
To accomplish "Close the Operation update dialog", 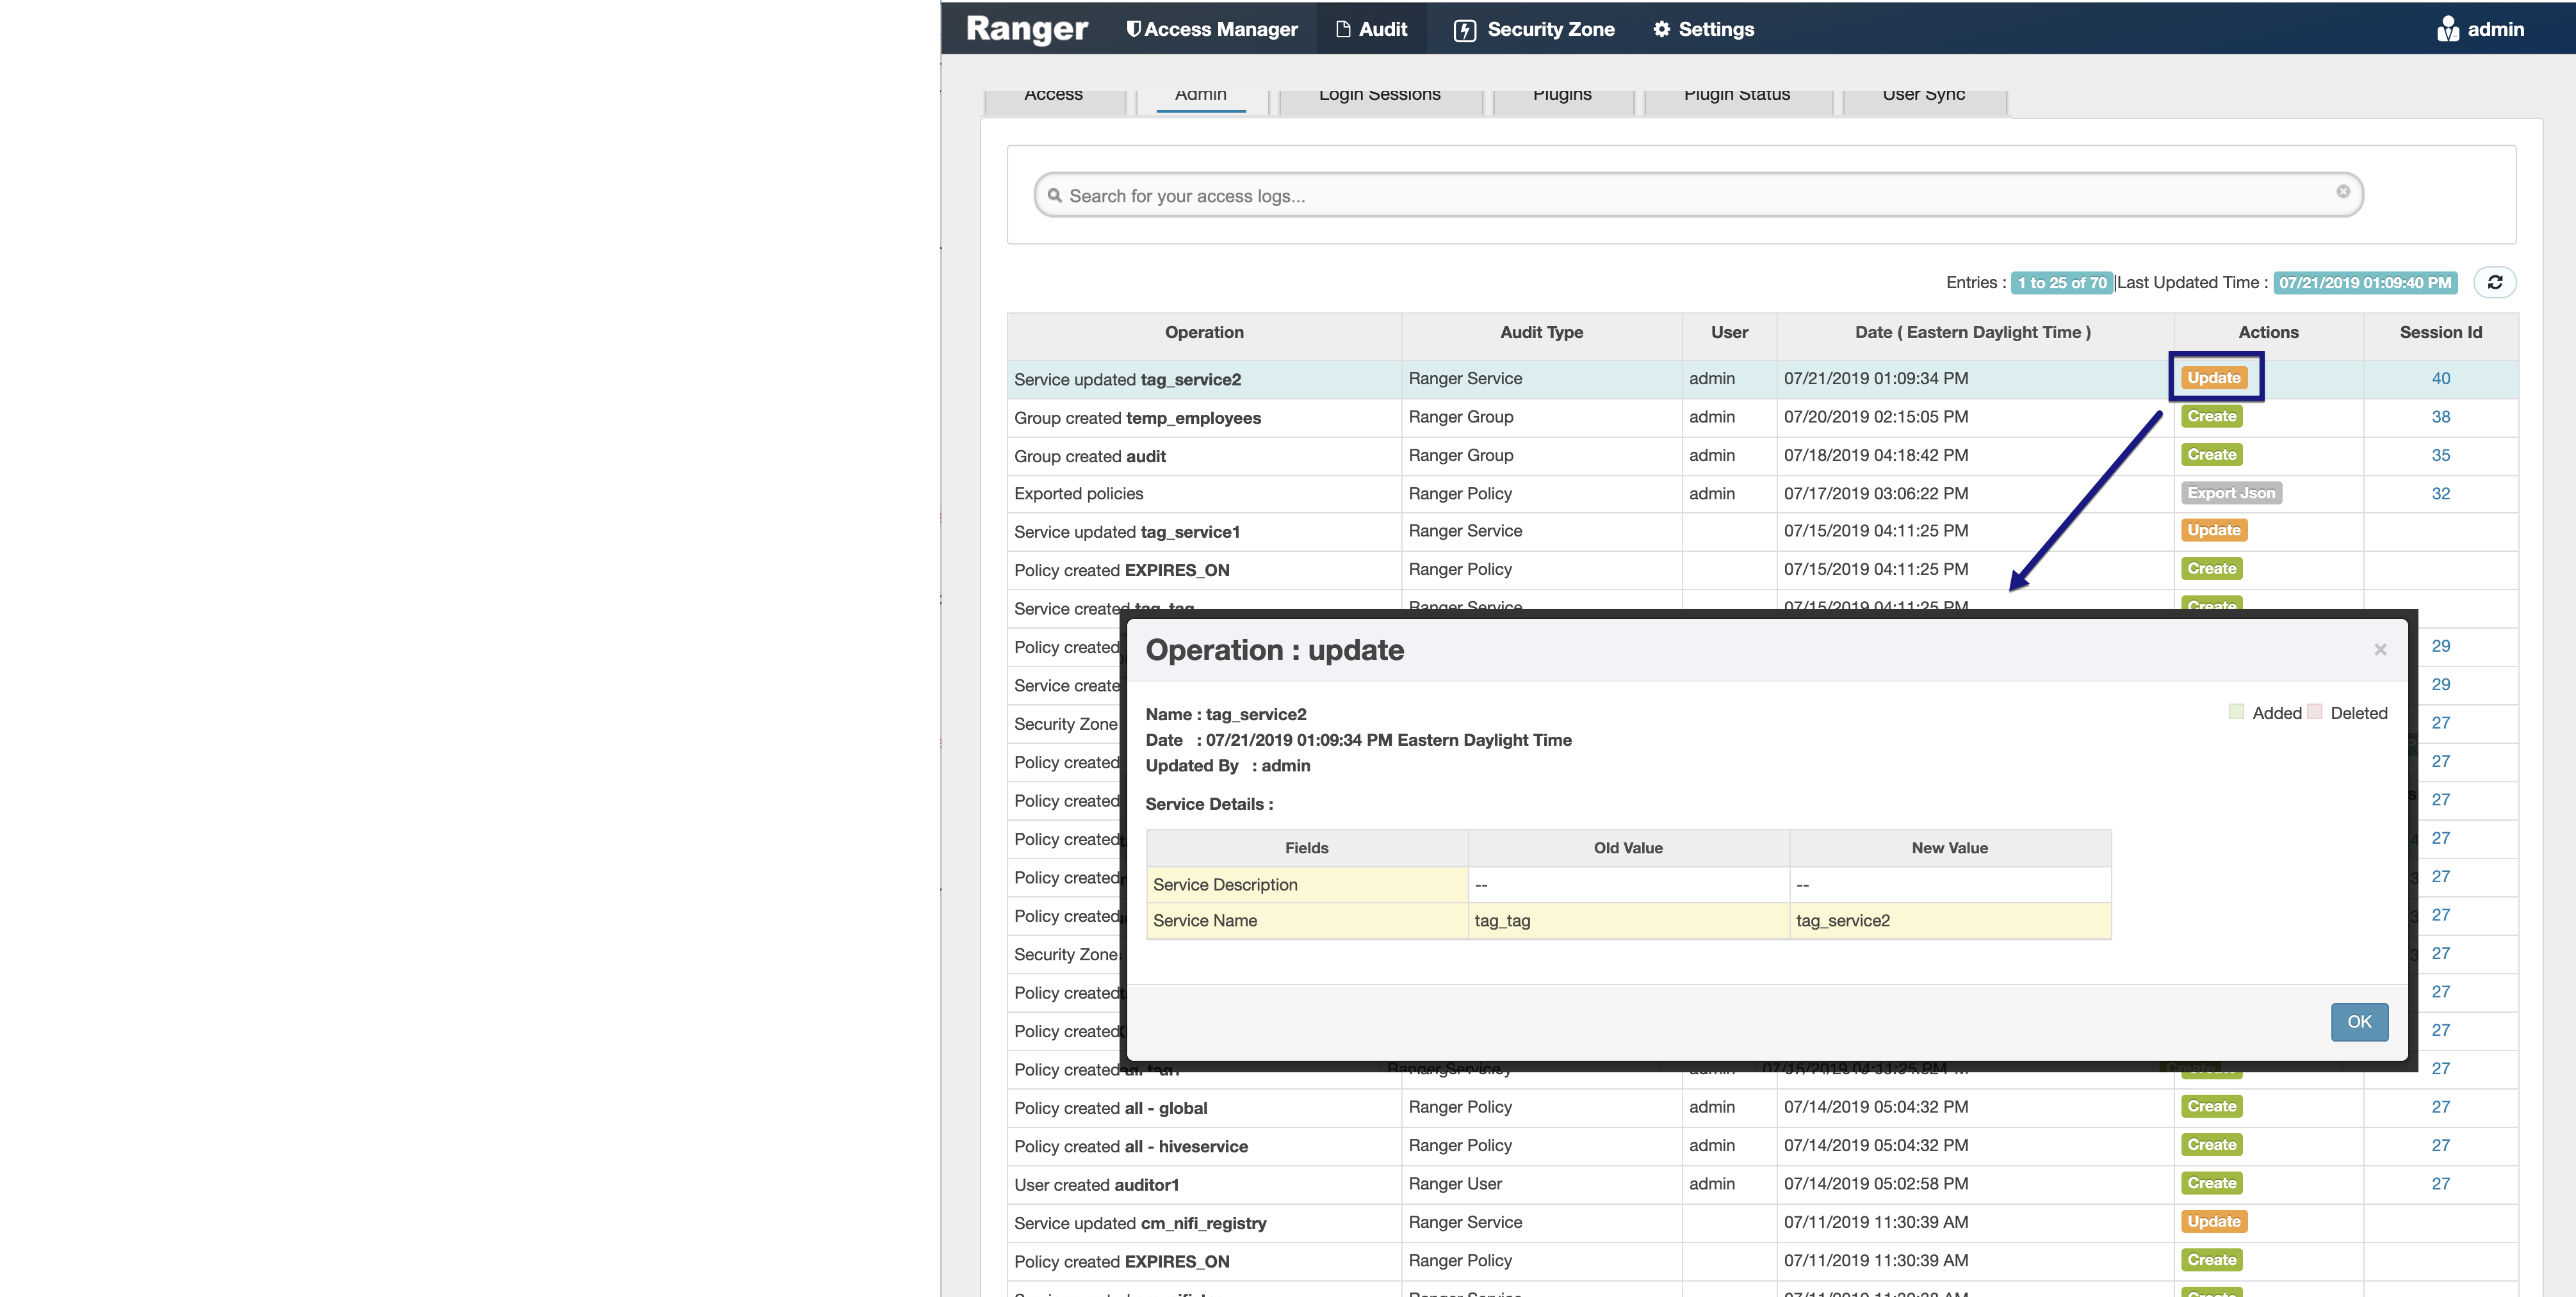I will click(2380, 650).
